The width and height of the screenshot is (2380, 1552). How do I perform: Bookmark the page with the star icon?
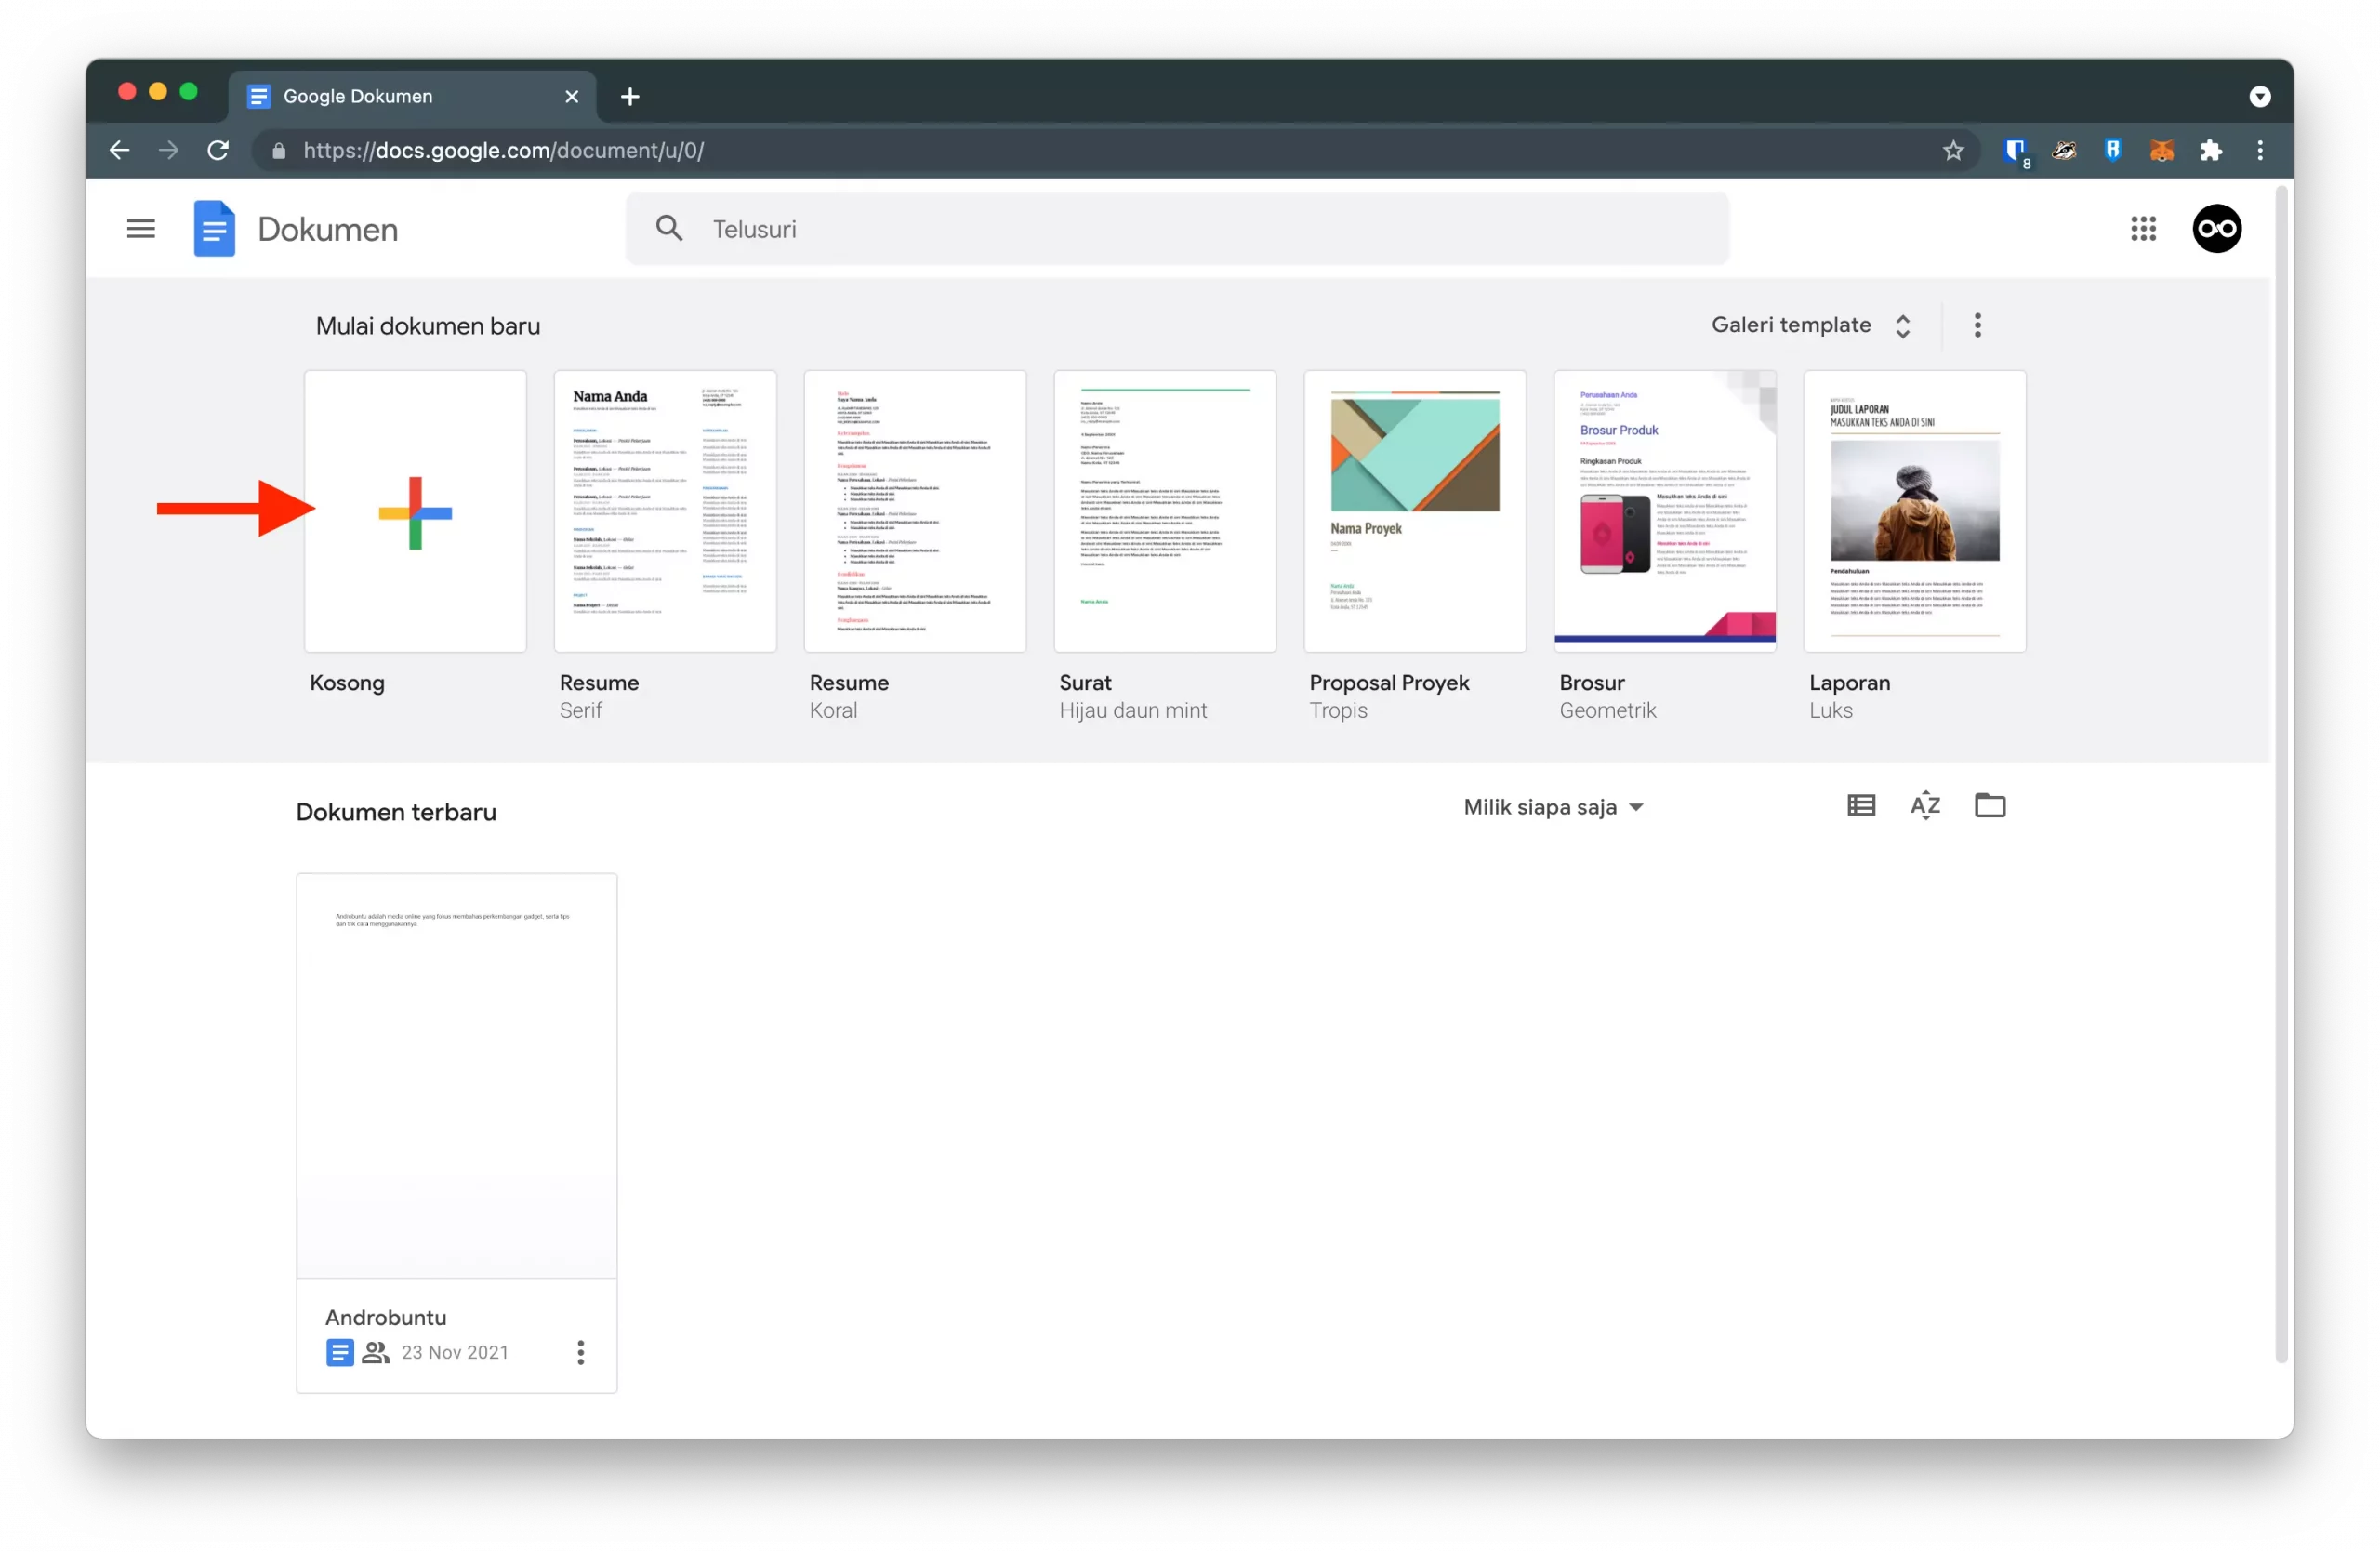click(1953, 150)
